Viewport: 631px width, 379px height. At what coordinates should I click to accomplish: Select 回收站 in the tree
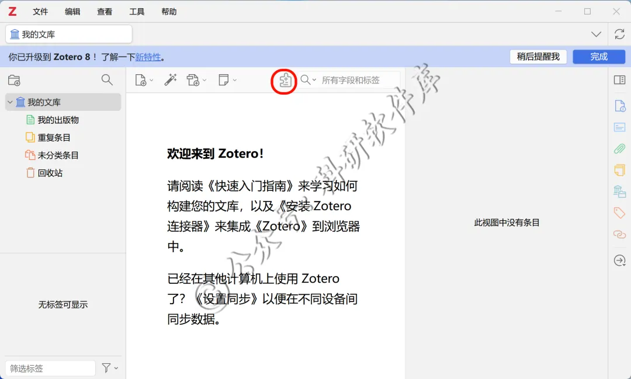(x=50, y=173)
